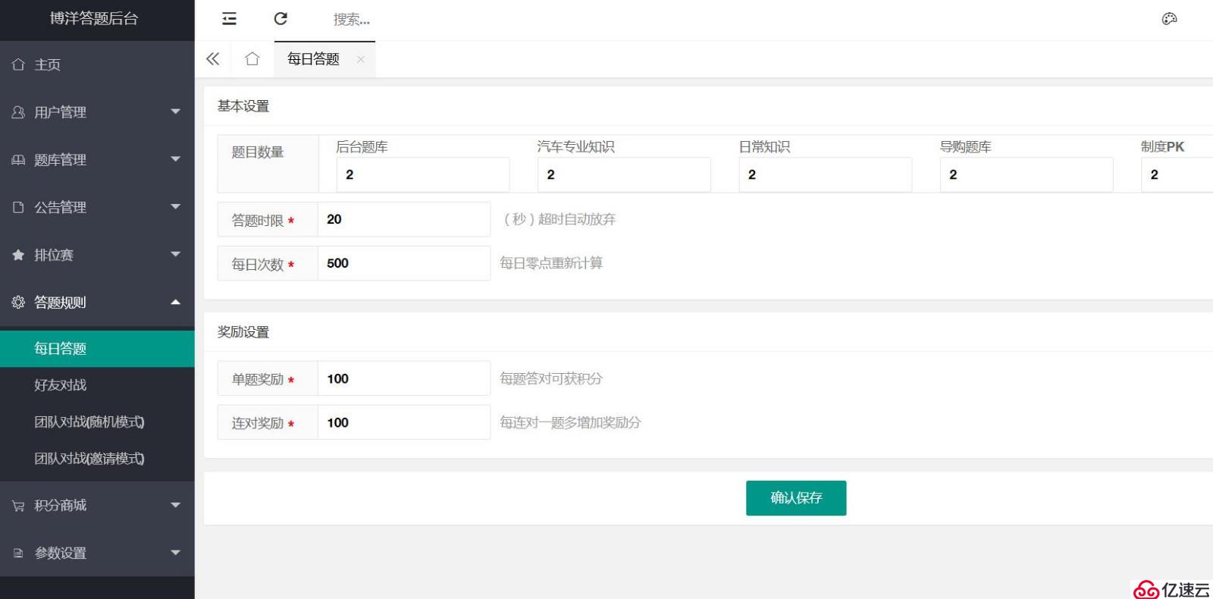Go to the home tab icon
Image resolution: width=1213 pixels, height=599 pixels.
click(x=252, y=59)
